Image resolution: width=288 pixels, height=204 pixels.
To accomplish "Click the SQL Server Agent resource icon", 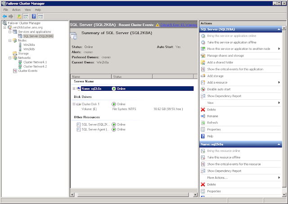I will (79, 129).
